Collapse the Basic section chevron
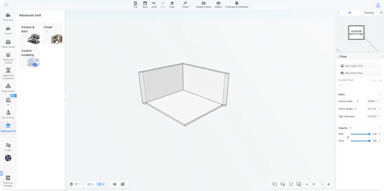 [380, 95]
